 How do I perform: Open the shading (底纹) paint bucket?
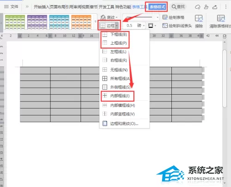(x=103, y=17)
